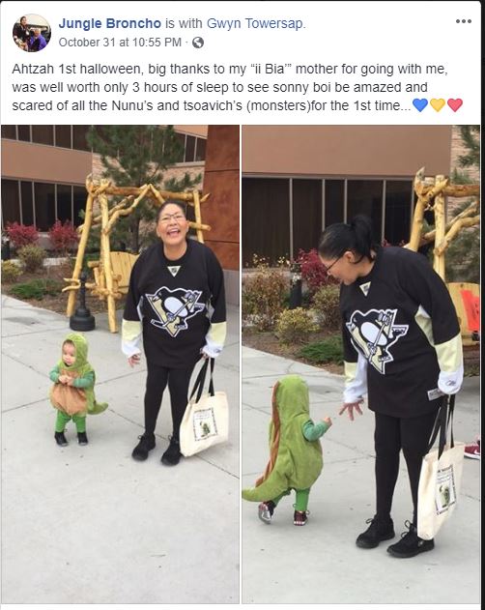
Task: Open Gwyn Towersap's profile link
Action: point(255,23)
